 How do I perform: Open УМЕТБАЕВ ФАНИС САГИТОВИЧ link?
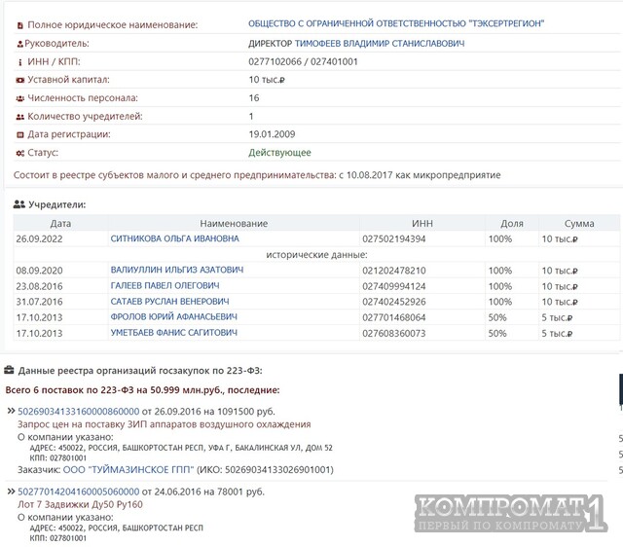[x=173, y=333]
